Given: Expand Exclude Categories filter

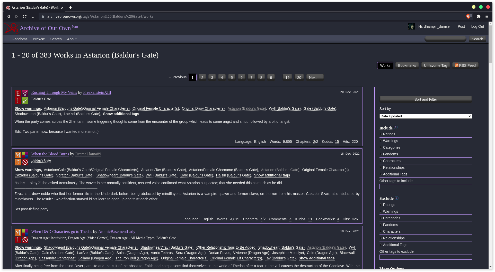Looking at the screenshot, I should pyautogui.click(x=426, y=218).
